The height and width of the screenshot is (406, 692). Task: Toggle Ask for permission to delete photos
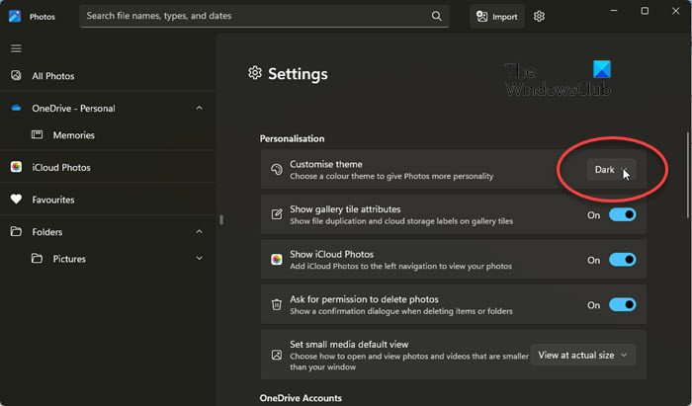[622, 305]
